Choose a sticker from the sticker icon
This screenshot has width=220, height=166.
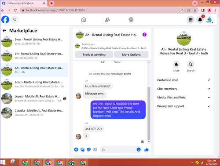[89, 149]
